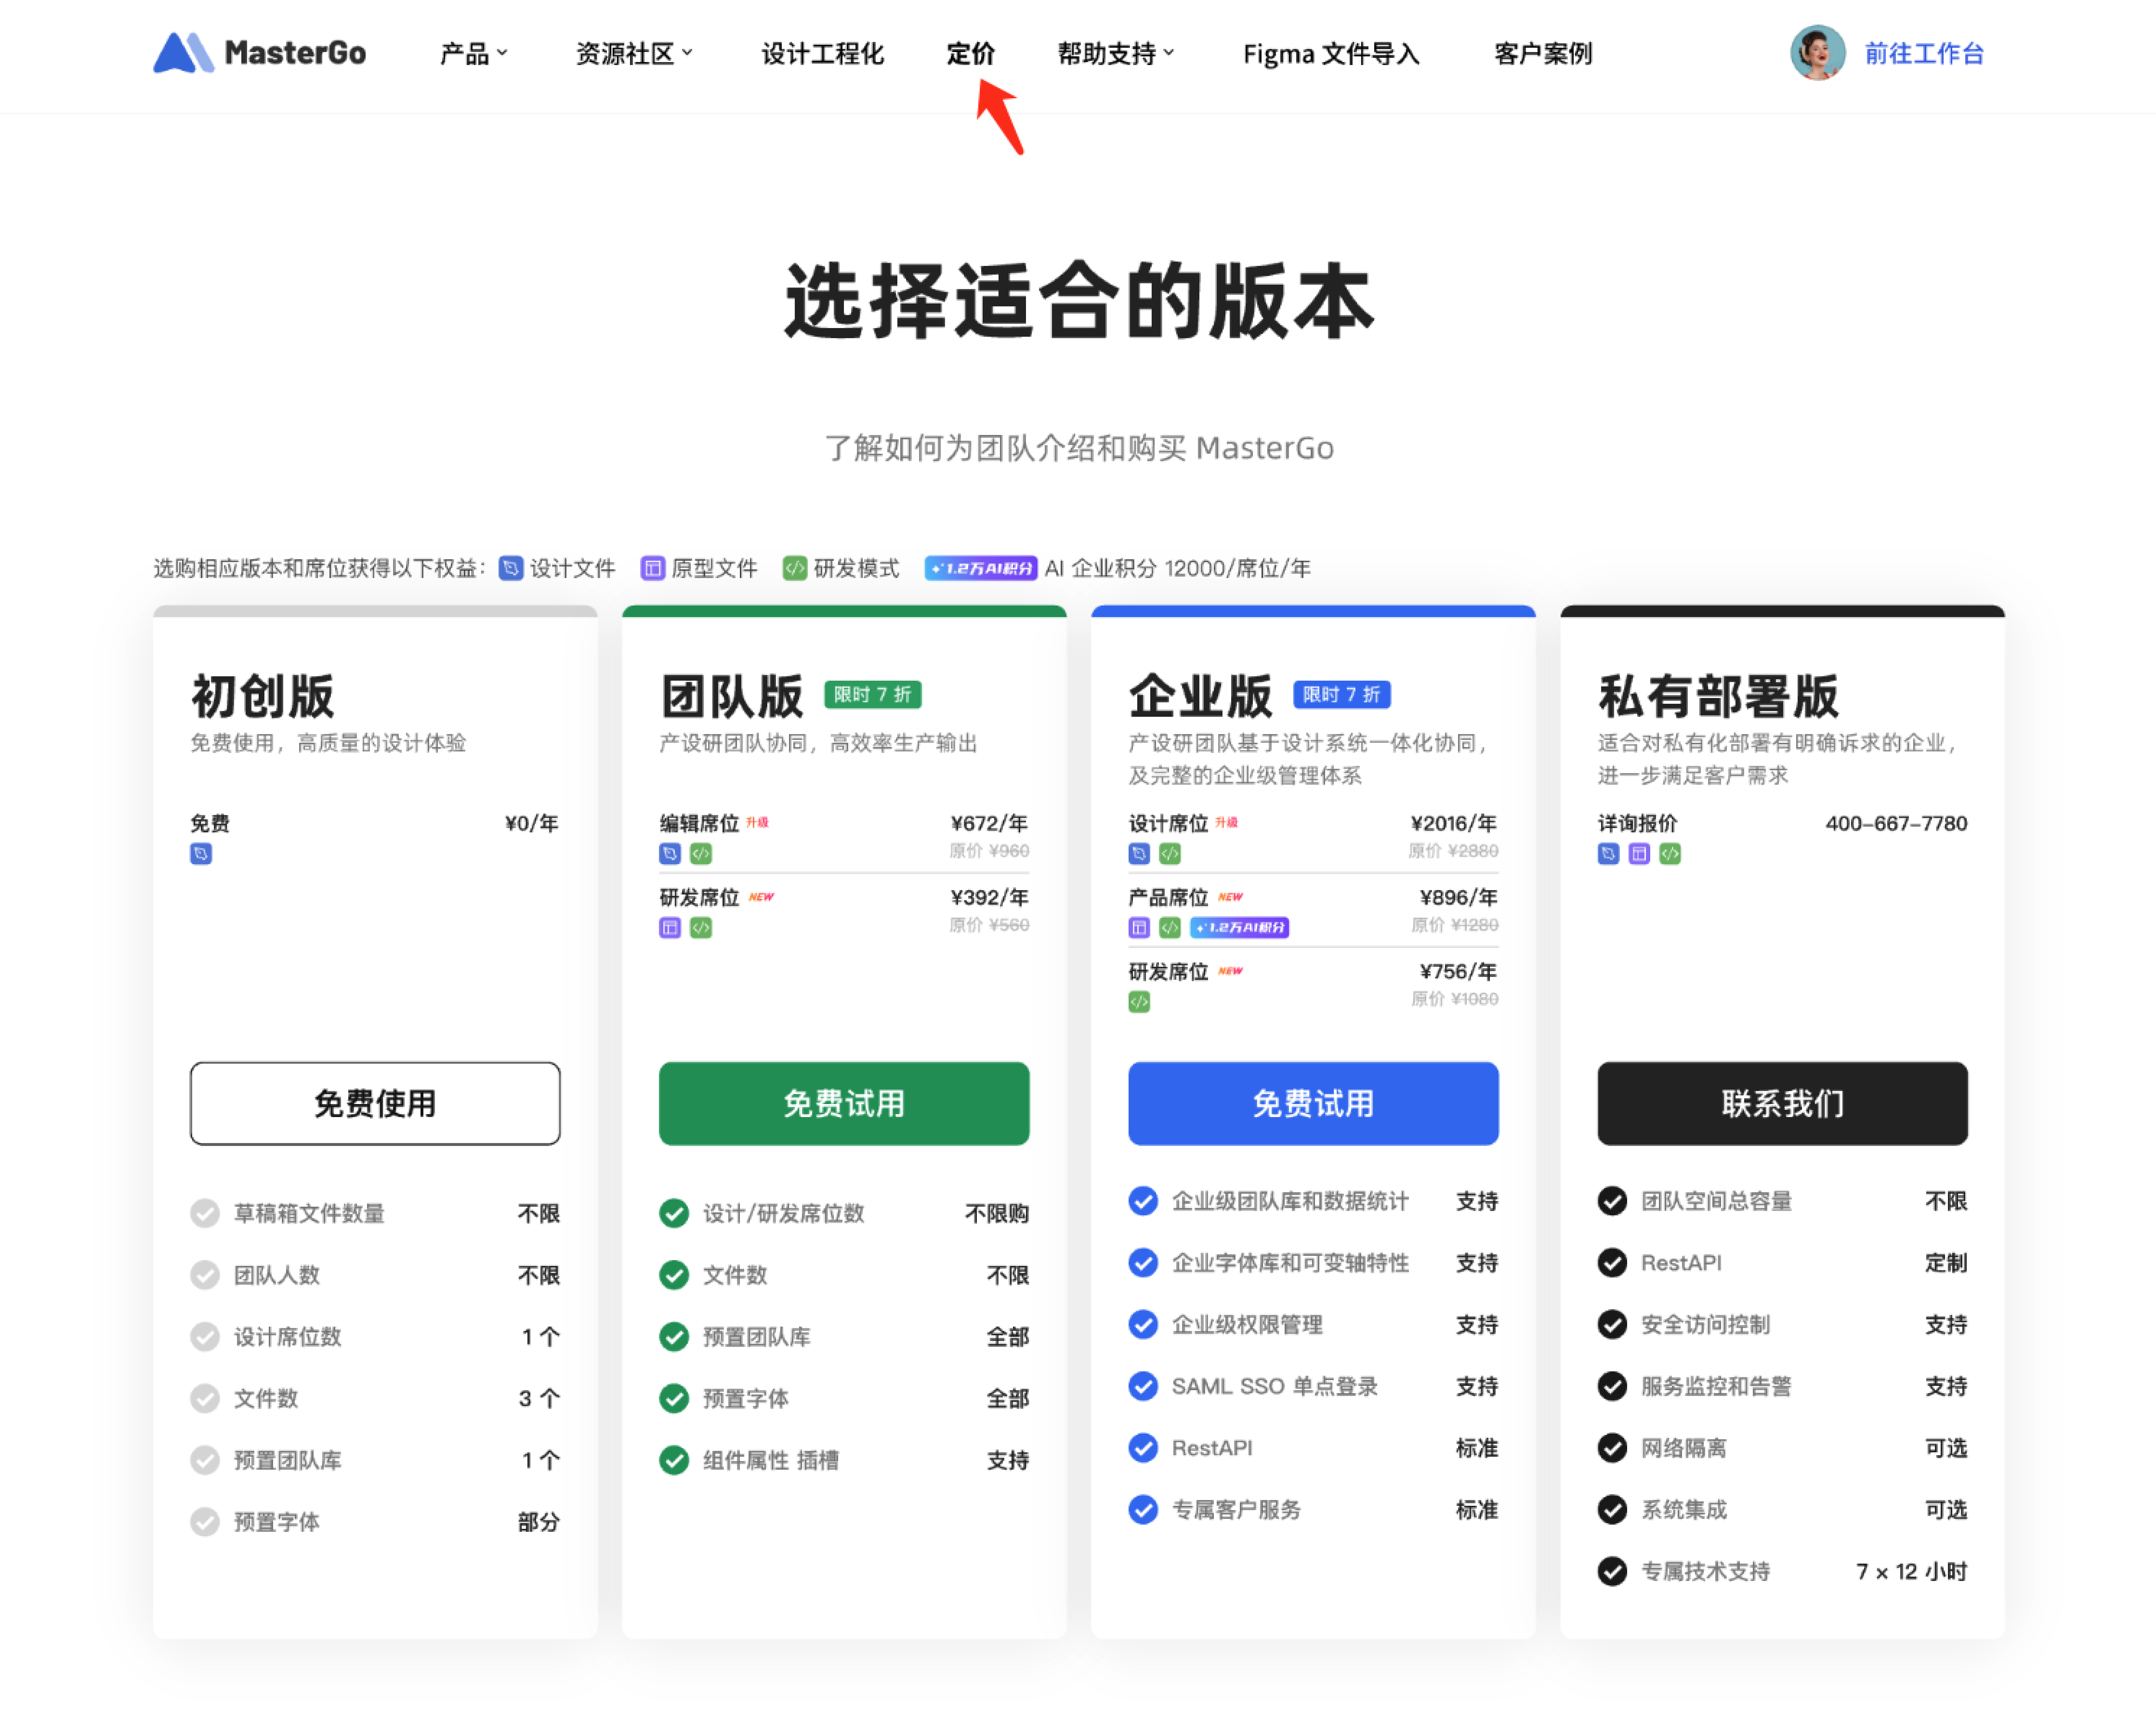Click the 私有部署版 card title
The image size is (2156, 1711).
(x=1718, y=696)
